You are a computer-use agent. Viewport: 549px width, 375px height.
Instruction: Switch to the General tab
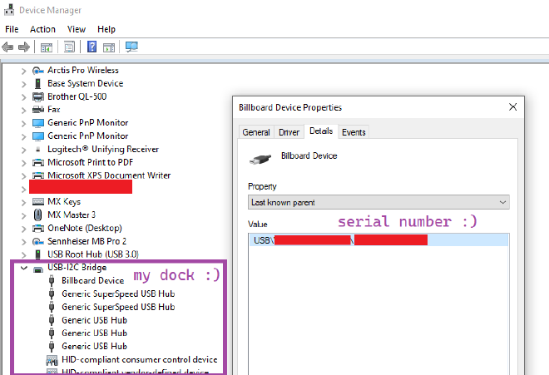pos(256,132)
